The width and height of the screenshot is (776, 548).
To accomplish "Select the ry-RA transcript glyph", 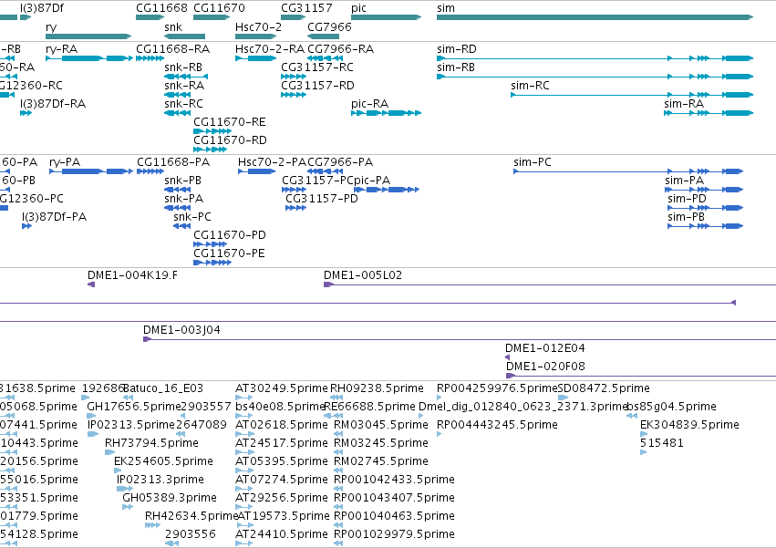I will pos(89,58).
